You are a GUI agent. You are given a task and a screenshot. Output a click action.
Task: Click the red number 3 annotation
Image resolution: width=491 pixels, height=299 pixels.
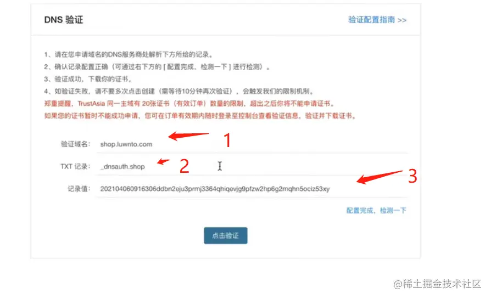tap(412, 176)
